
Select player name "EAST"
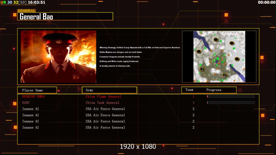pyautogui.click(x=26, y=103)
